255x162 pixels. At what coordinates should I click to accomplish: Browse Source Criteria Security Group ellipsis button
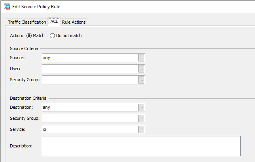[142, 80]
